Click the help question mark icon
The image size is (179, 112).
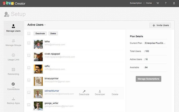(166, 3)
